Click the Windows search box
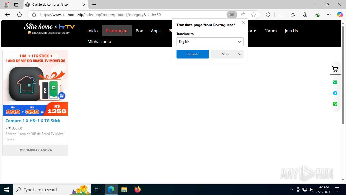Screen dimensions: 346x195 [52, 190]
